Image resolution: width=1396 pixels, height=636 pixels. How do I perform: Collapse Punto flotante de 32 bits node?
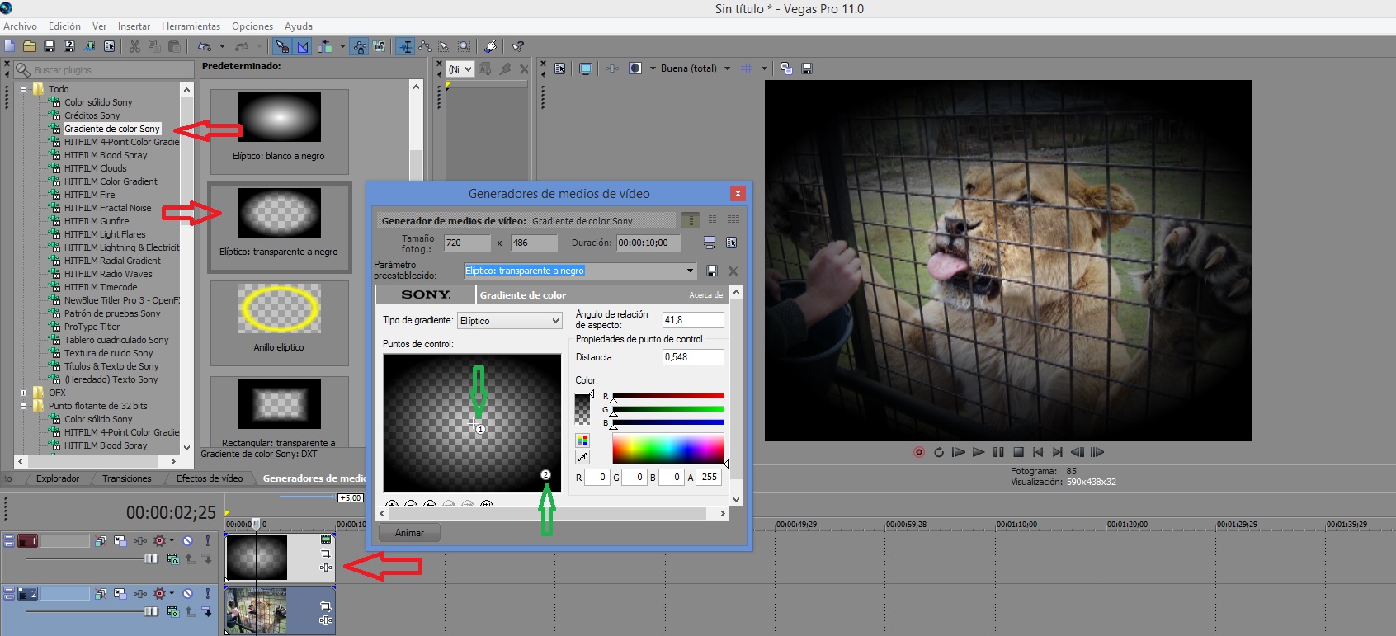[x=23, y=406]
